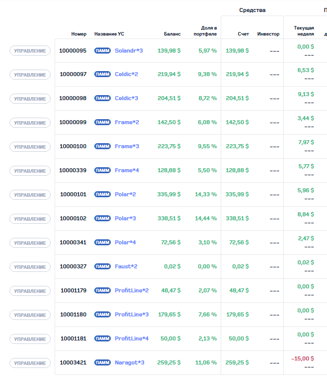Click the Доля в портфеле column header
The image size is (327, 387).
tap(205, 31)
